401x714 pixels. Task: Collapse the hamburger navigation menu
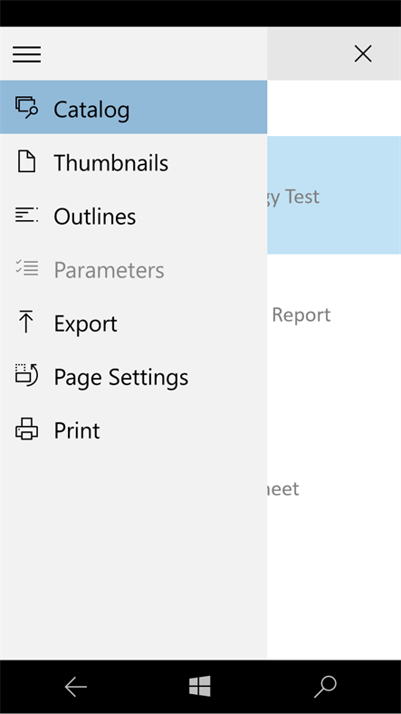[x=27, y=54]
